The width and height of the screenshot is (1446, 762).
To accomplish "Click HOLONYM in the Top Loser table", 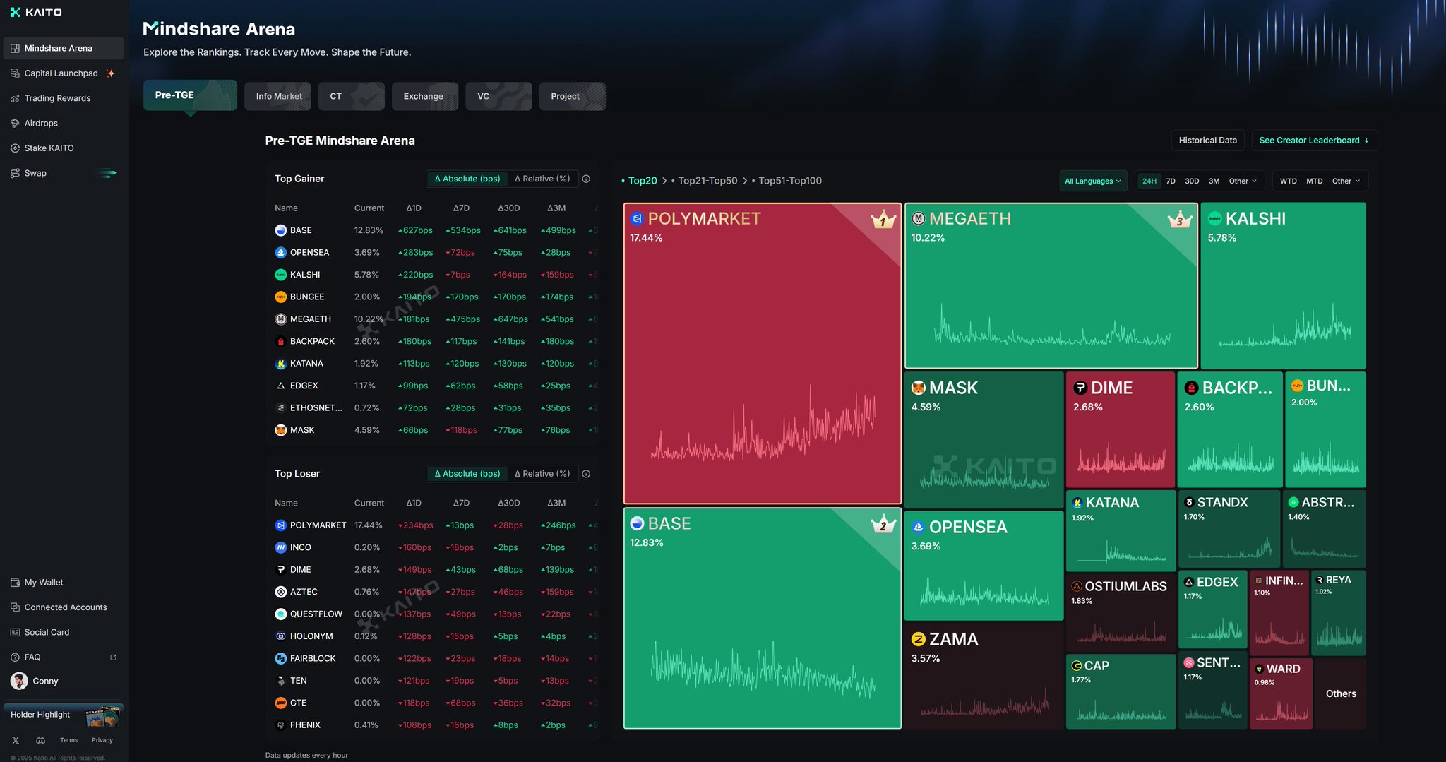I will [311, 636].
